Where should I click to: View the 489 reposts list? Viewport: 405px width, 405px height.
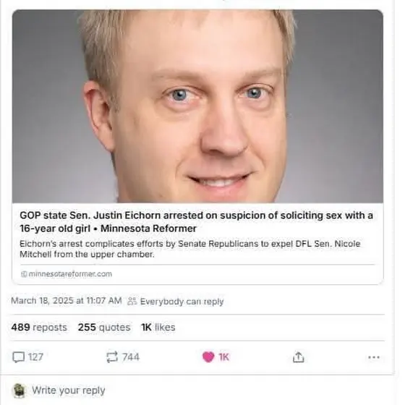[39, 327]
